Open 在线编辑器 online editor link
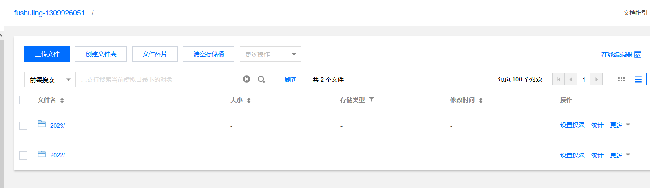The width and height of the screenshot is (650, 188). tap(621, 55)
